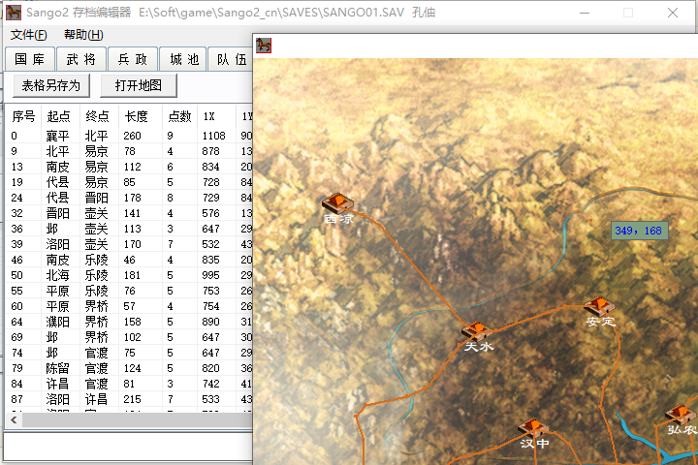Click the 序号 column header
Screen dimensions: 698x465
click(x=23, y=116)
